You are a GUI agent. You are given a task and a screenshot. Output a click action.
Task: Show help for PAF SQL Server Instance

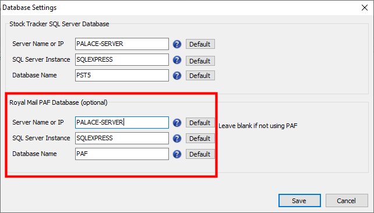177,139
